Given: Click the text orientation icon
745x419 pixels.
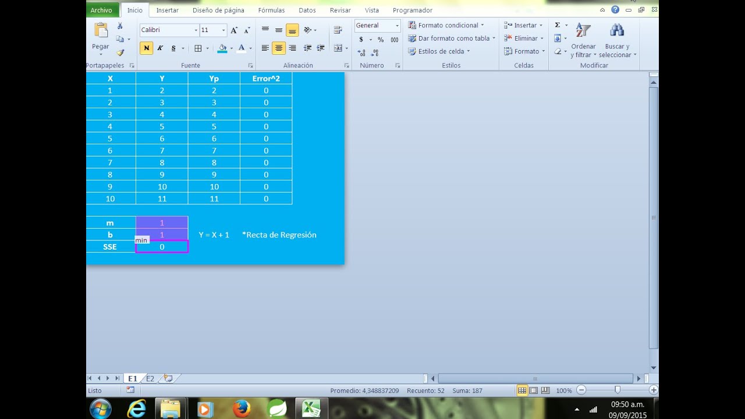Looking at the screenshot, I should coord(308,30).
